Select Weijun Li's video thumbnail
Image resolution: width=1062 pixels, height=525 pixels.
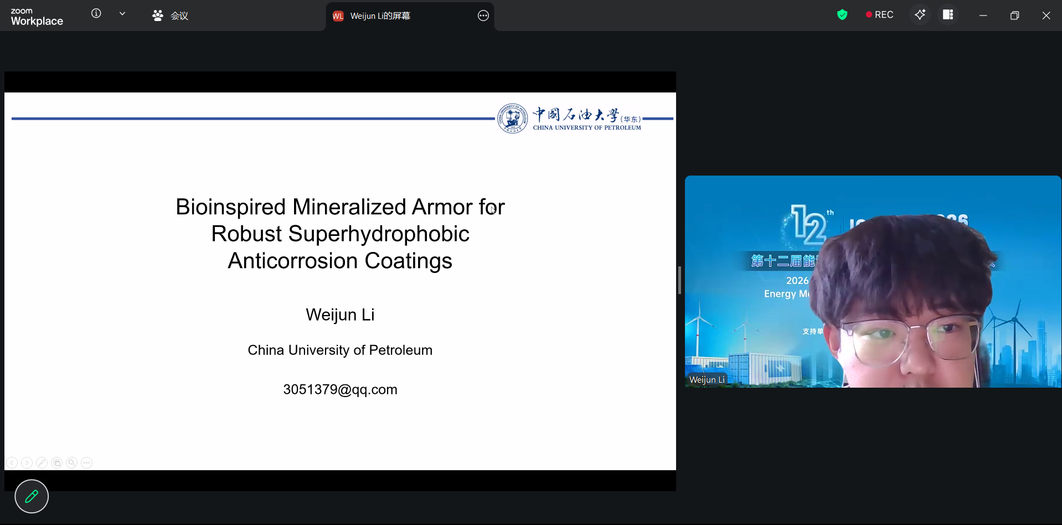click(x=873, y=281)
